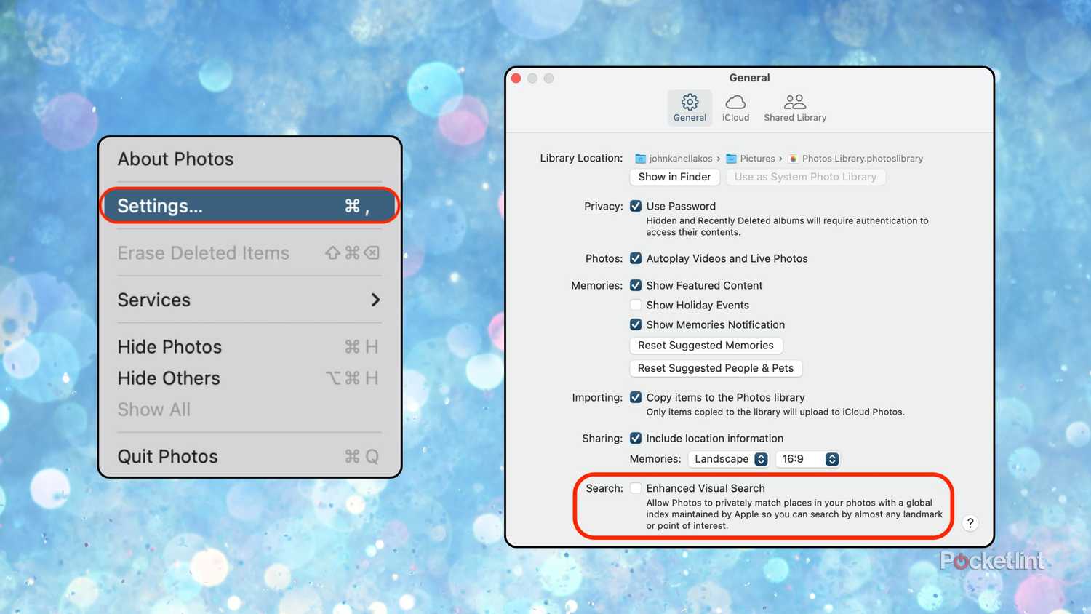Click Reset Suggested People & Pets
Image resolution: width=1091 pixels, height=614 pixels.
pos(715,368)
